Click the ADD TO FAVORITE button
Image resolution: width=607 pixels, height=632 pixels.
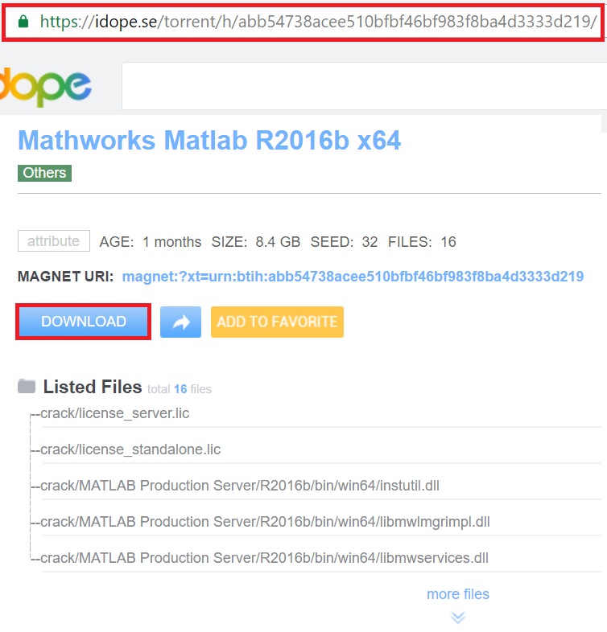pos(277,322)
